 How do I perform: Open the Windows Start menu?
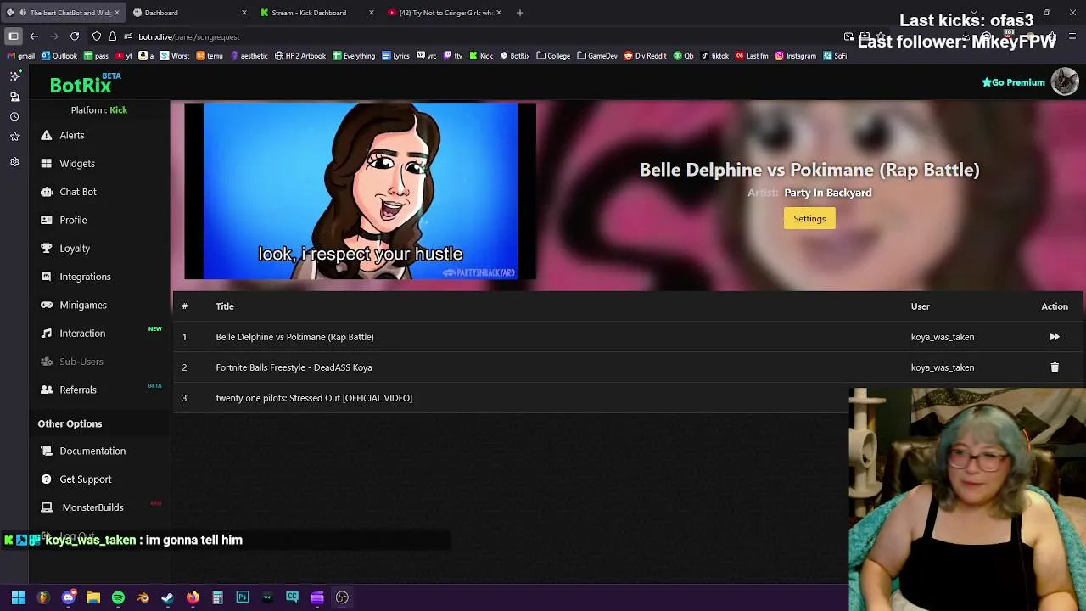18,597
